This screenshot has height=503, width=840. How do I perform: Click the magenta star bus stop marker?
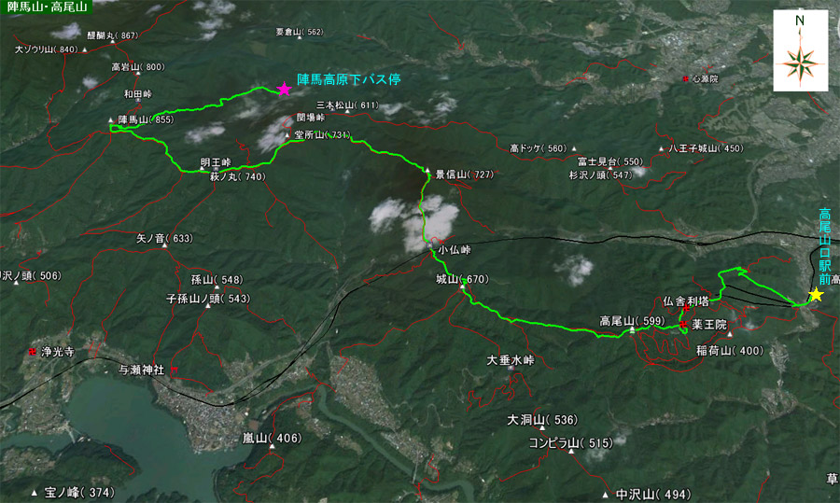tap(284, 89)
